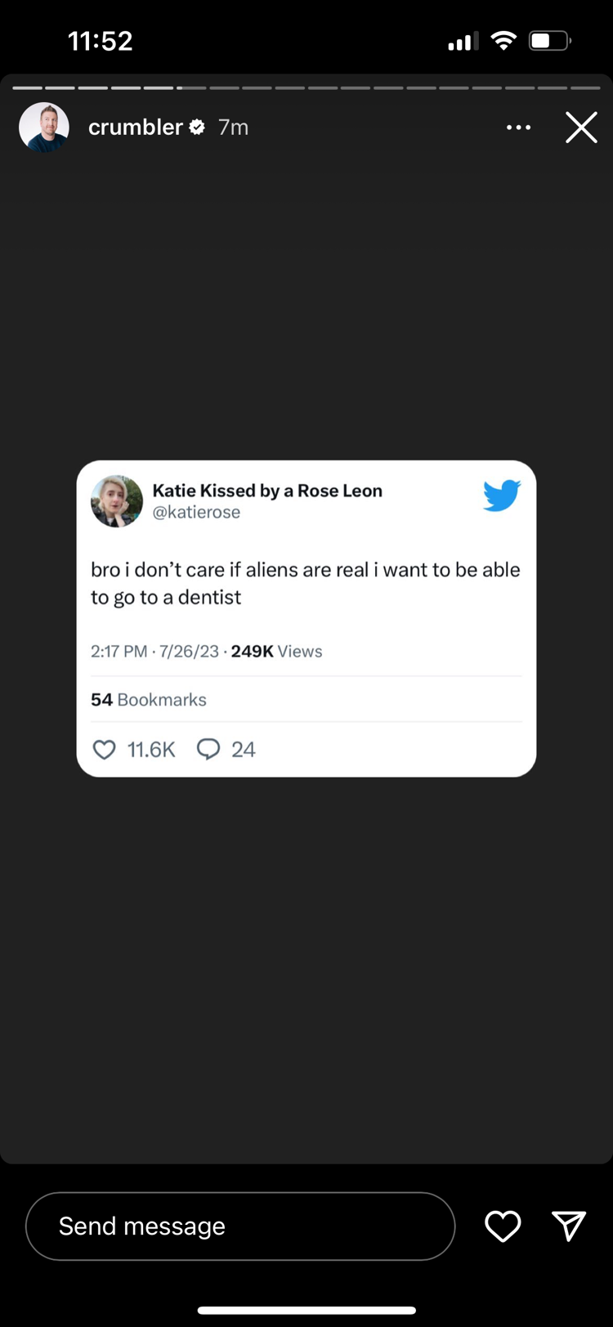This screenshot has width=613, height=1327.
Task: Open the crumbler username link
Action: tap(135, 128)
